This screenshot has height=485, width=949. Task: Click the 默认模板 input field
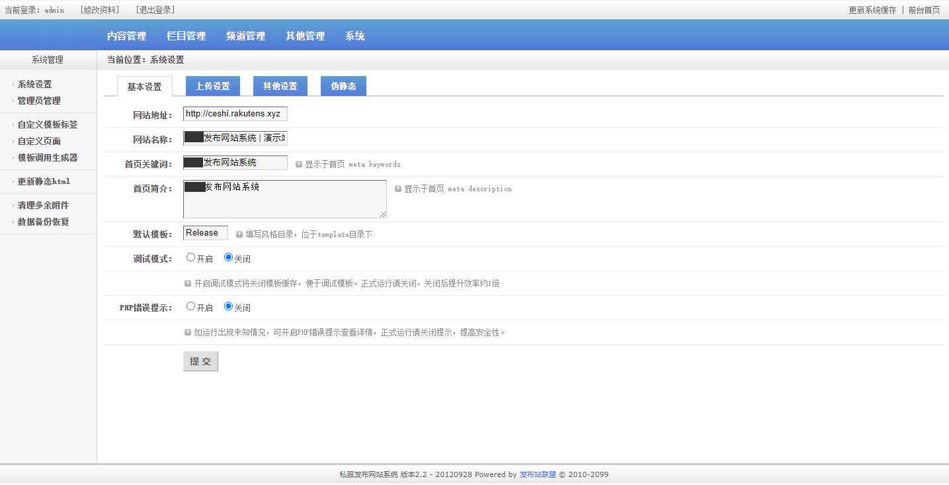[206, 233]
